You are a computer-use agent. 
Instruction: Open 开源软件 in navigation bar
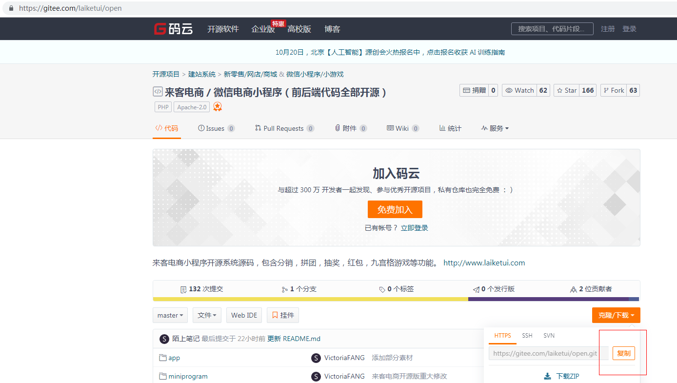(x=223, y=29)
